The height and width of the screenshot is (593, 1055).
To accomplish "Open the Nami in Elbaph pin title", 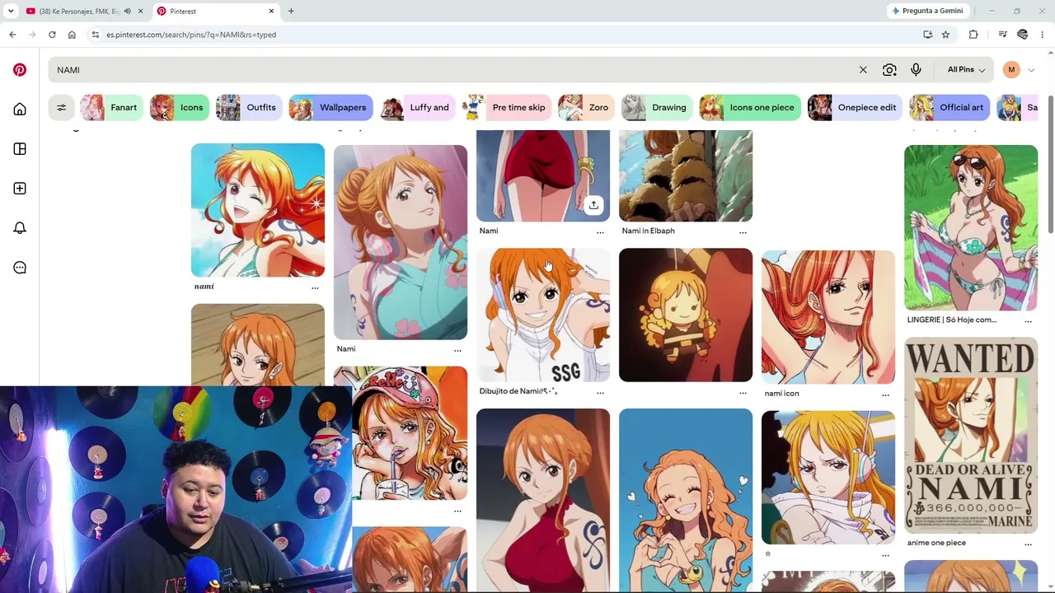I will pyautogui.click(x=648, y=231).
